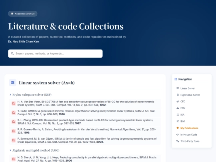Open the IDR(s) 2008 paper entry
Viewport: 216px width, 162px height.
click(x=85, y=140)
